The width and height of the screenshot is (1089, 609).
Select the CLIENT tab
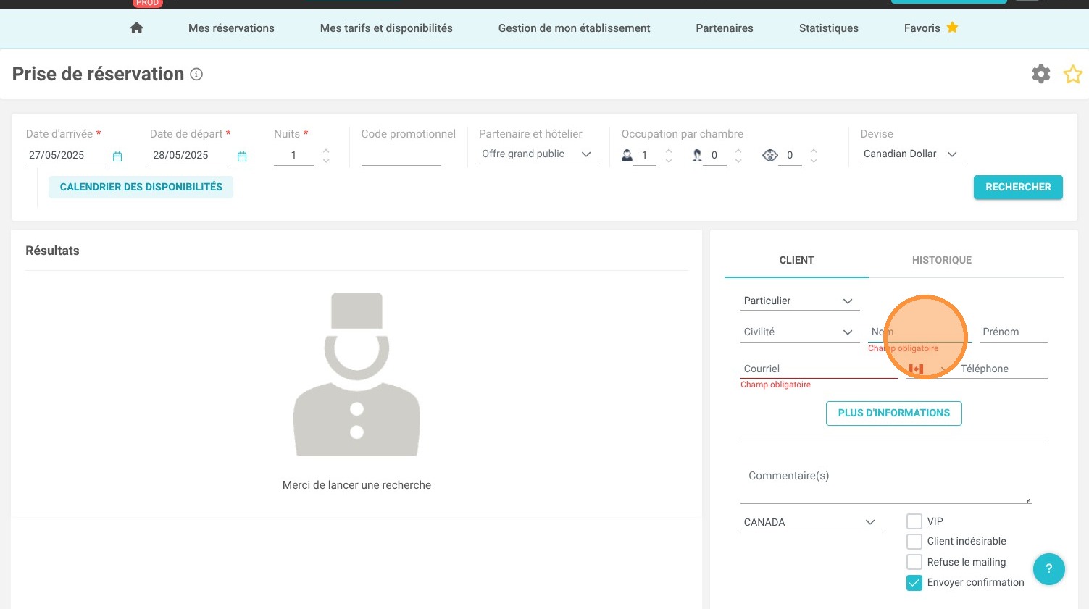(x=796, y=260)
